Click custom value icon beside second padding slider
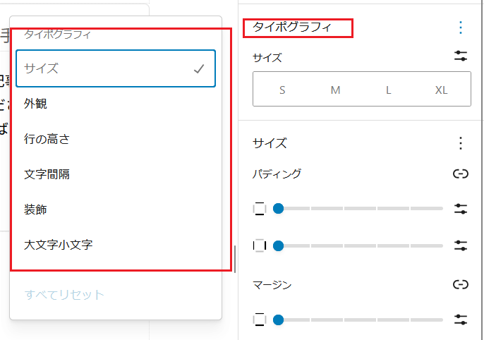 [461, 245]
